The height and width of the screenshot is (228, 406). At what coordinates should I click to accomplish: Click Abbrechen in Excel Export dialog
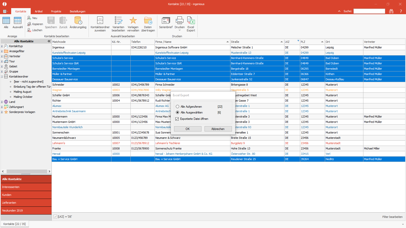tap(218, 129)
